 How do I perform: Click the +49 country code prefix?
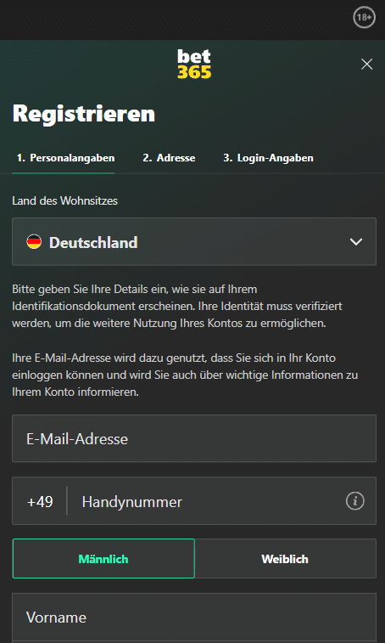coord(40,501)
